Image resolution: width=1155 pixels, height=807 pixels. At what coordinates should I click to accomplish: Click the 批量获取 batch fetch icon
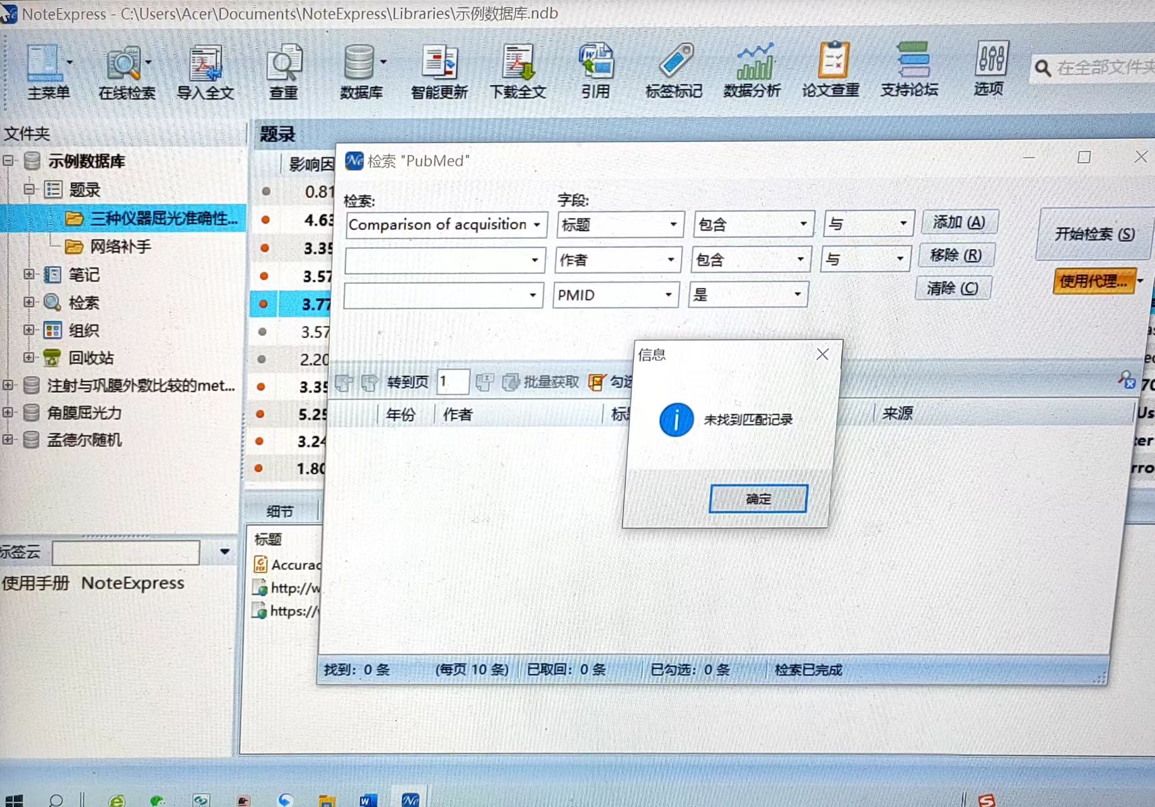coord(511,382)
